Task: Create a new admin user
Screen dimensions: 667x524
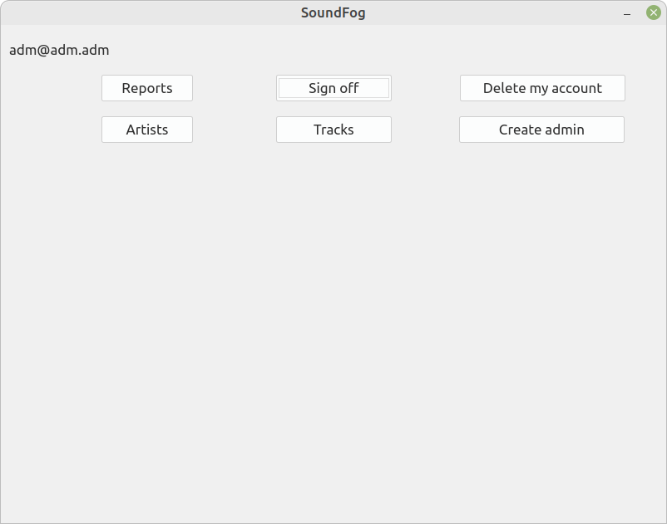Action: (542, 130)
